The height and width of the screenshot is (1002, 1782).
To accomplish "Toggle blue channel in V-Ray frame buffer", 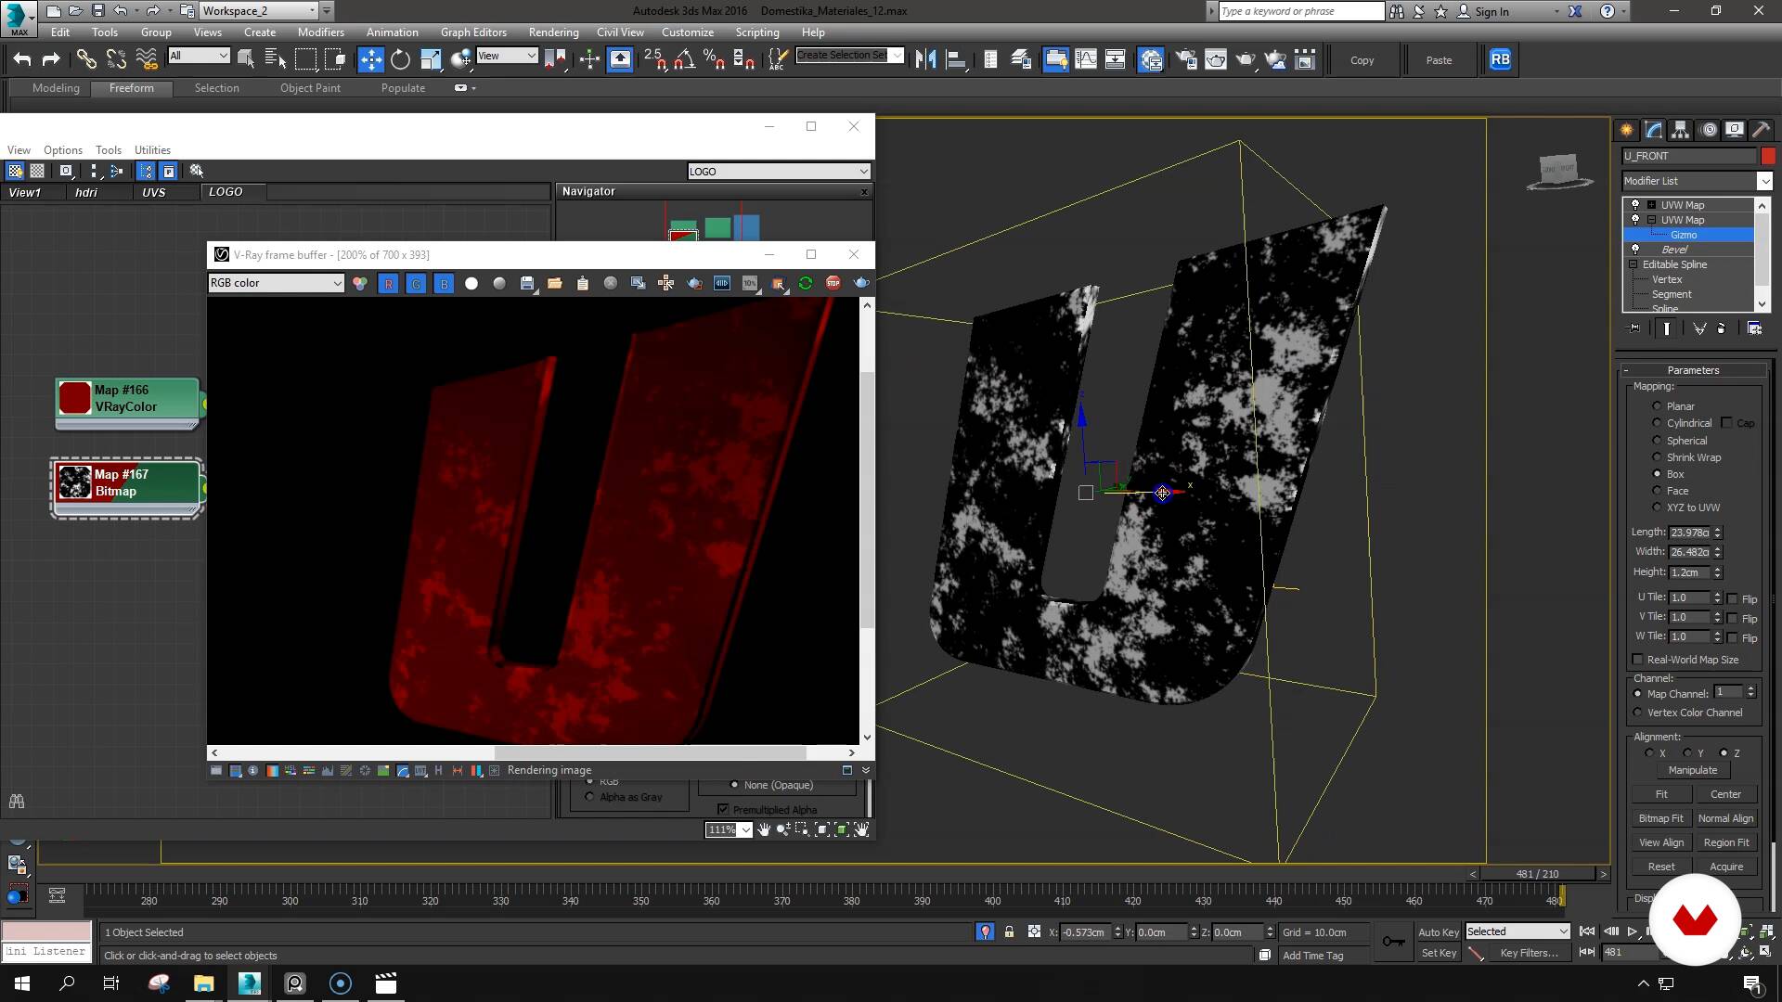I will tap(444, 283).
